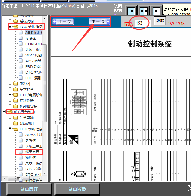This screenshot has height=196, width=191.
Task: Click the E45 connector diagram image
Action: point(79,102)
